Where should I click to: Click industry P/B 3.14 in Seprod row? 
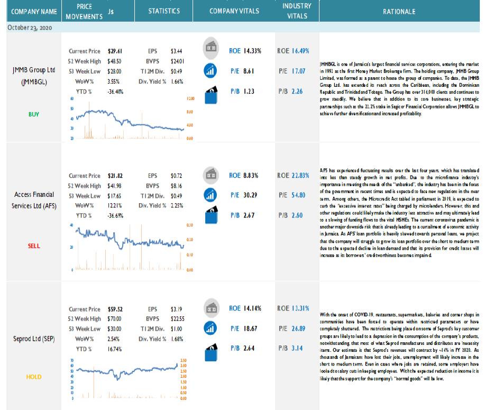tap(297, 349)
